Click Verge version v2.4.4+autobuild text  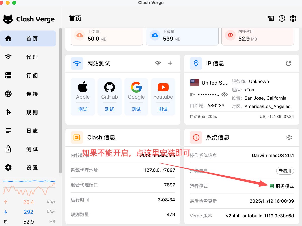[x=260, y=216]
